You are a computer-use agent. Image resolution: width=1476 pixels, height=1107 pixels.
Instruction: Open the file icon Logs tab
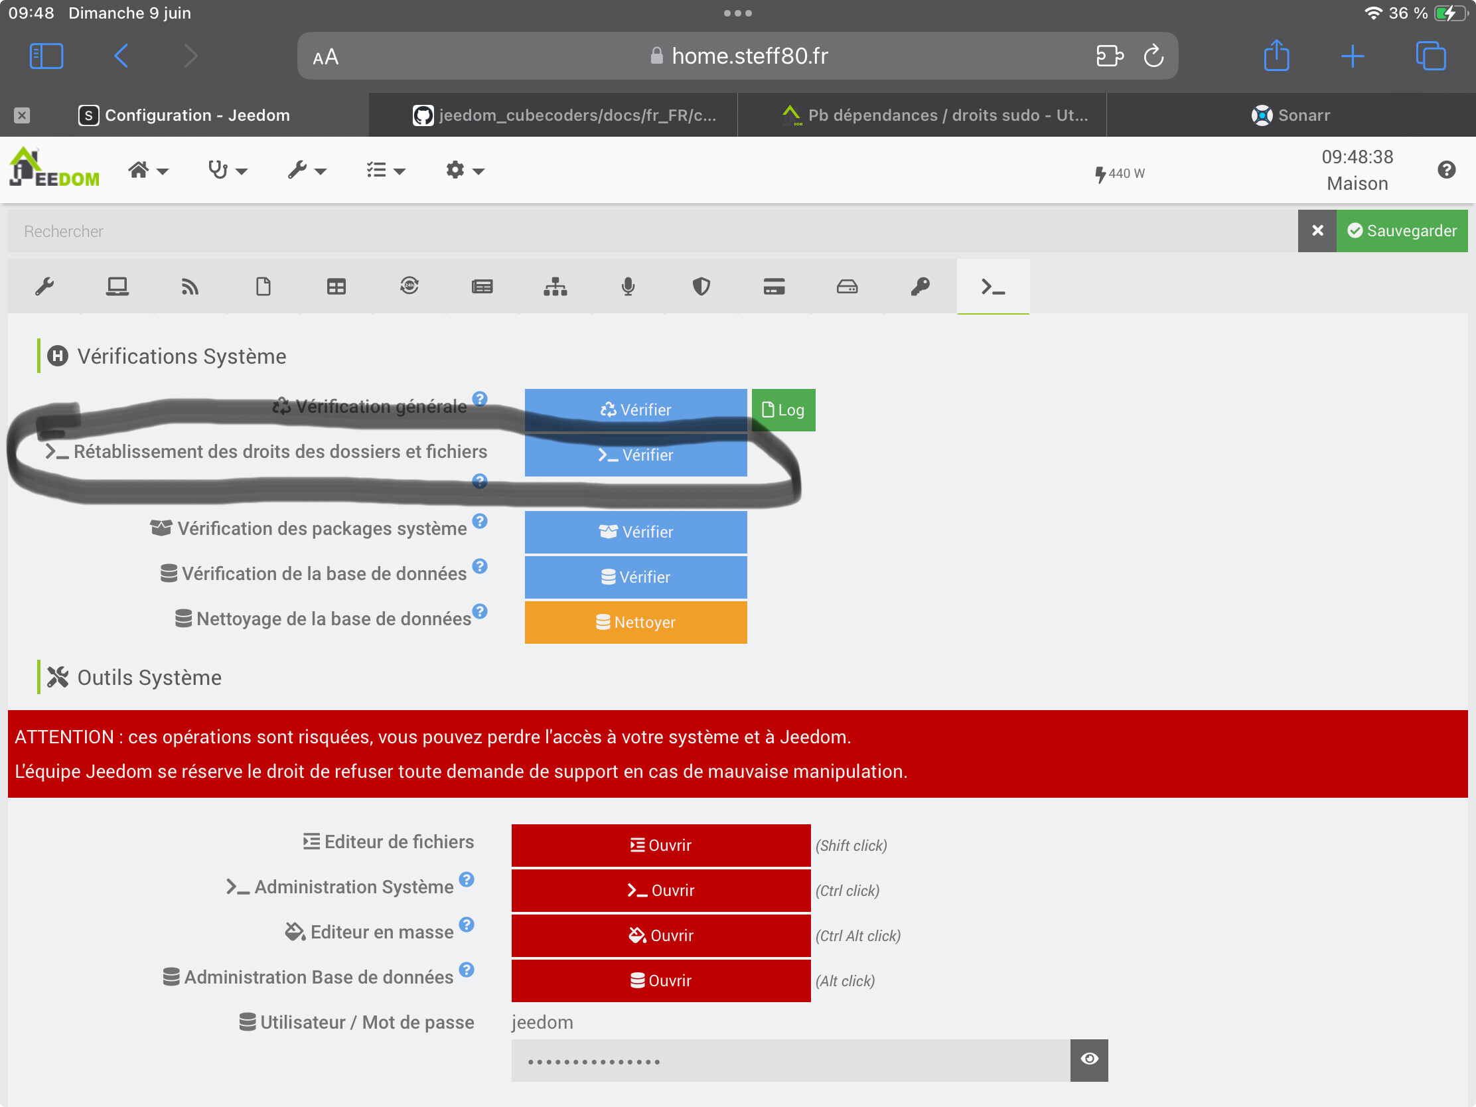coord(263,286)
